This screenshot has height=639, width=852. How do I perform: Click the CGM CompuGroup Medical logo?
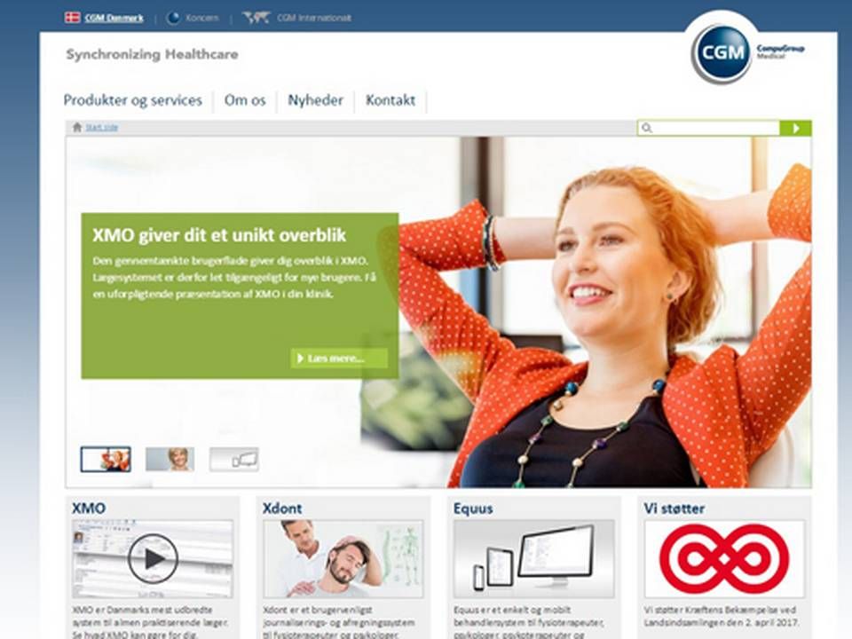click(x=747, y=52)
